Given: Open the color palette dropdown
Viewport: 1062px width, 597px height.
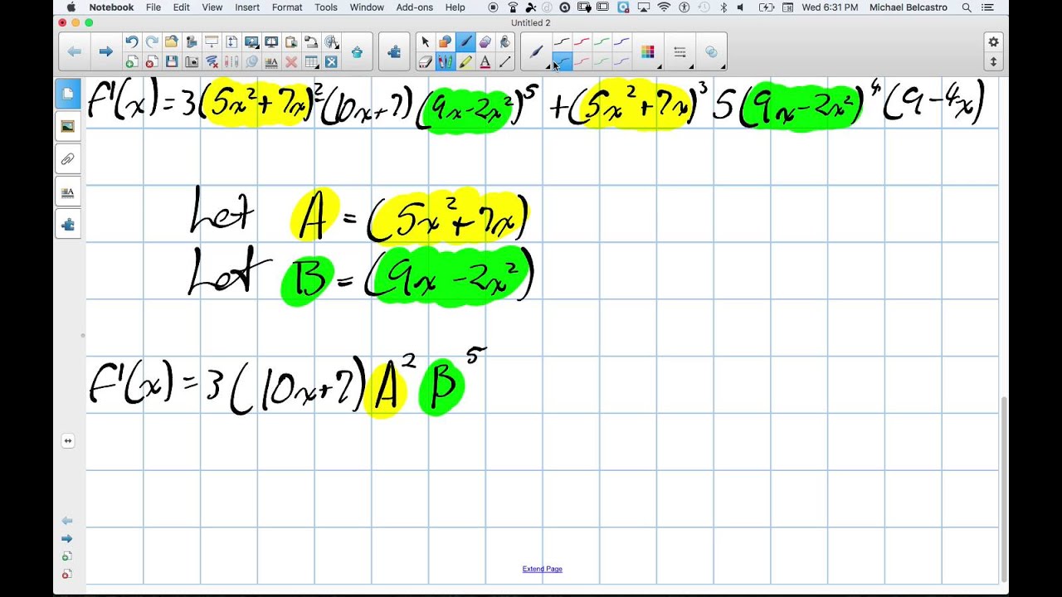Looking at the screenshot, I should 648,51.
